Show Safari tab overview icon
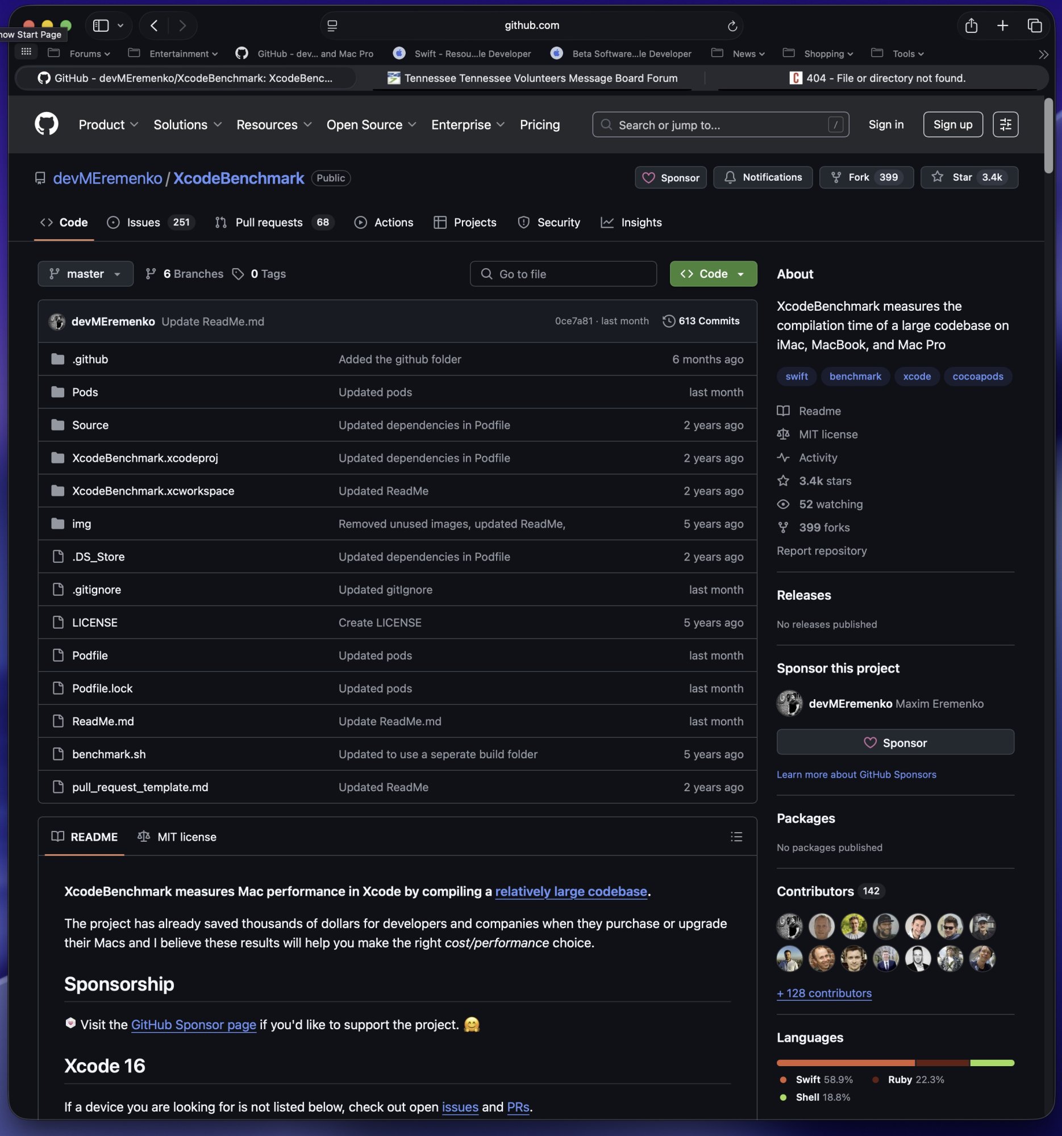 (1035, 26)
